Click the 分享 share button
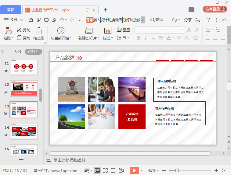231x175 pixels. [x=188, y=20]
